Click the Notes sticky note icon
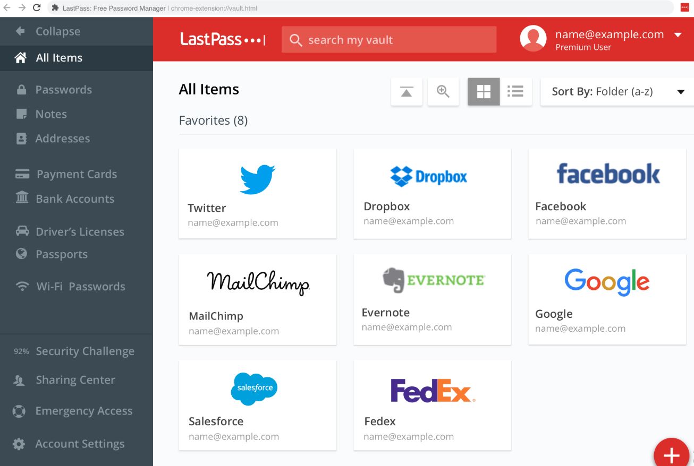Viewport: 694px width, 466px height. 22,114
